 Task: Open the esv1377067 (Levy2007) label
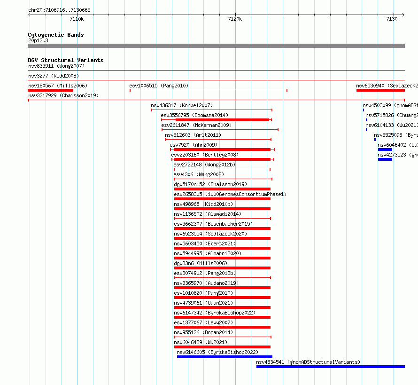pos(203,322)
